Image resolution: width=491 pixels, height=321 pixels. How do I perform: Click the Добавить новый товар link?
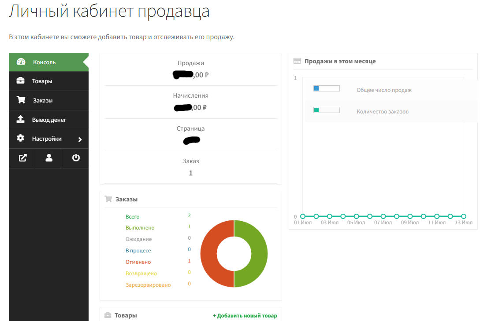245,316
